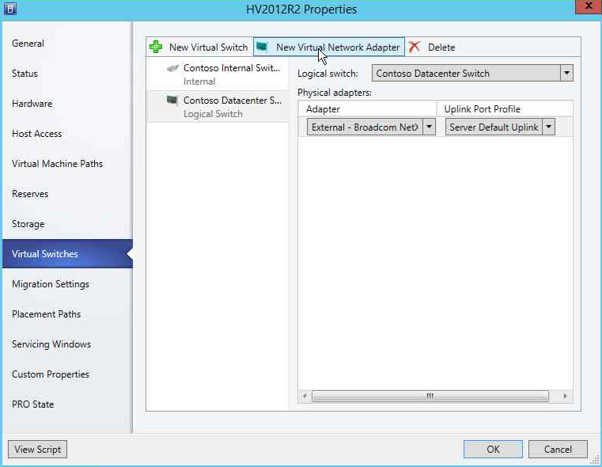Open the Reserves tab
Image resolution: width=602 pixels, height=467 pixels.
[67, 194]
